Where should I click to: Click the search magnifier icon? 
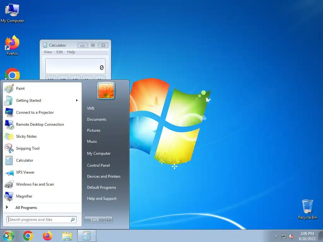pyautogui.click(x=73, y=220)
